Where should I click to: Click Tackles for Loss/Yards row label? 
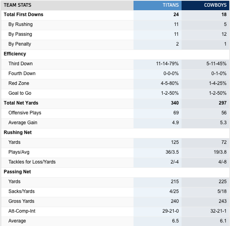tap(32, 162)
